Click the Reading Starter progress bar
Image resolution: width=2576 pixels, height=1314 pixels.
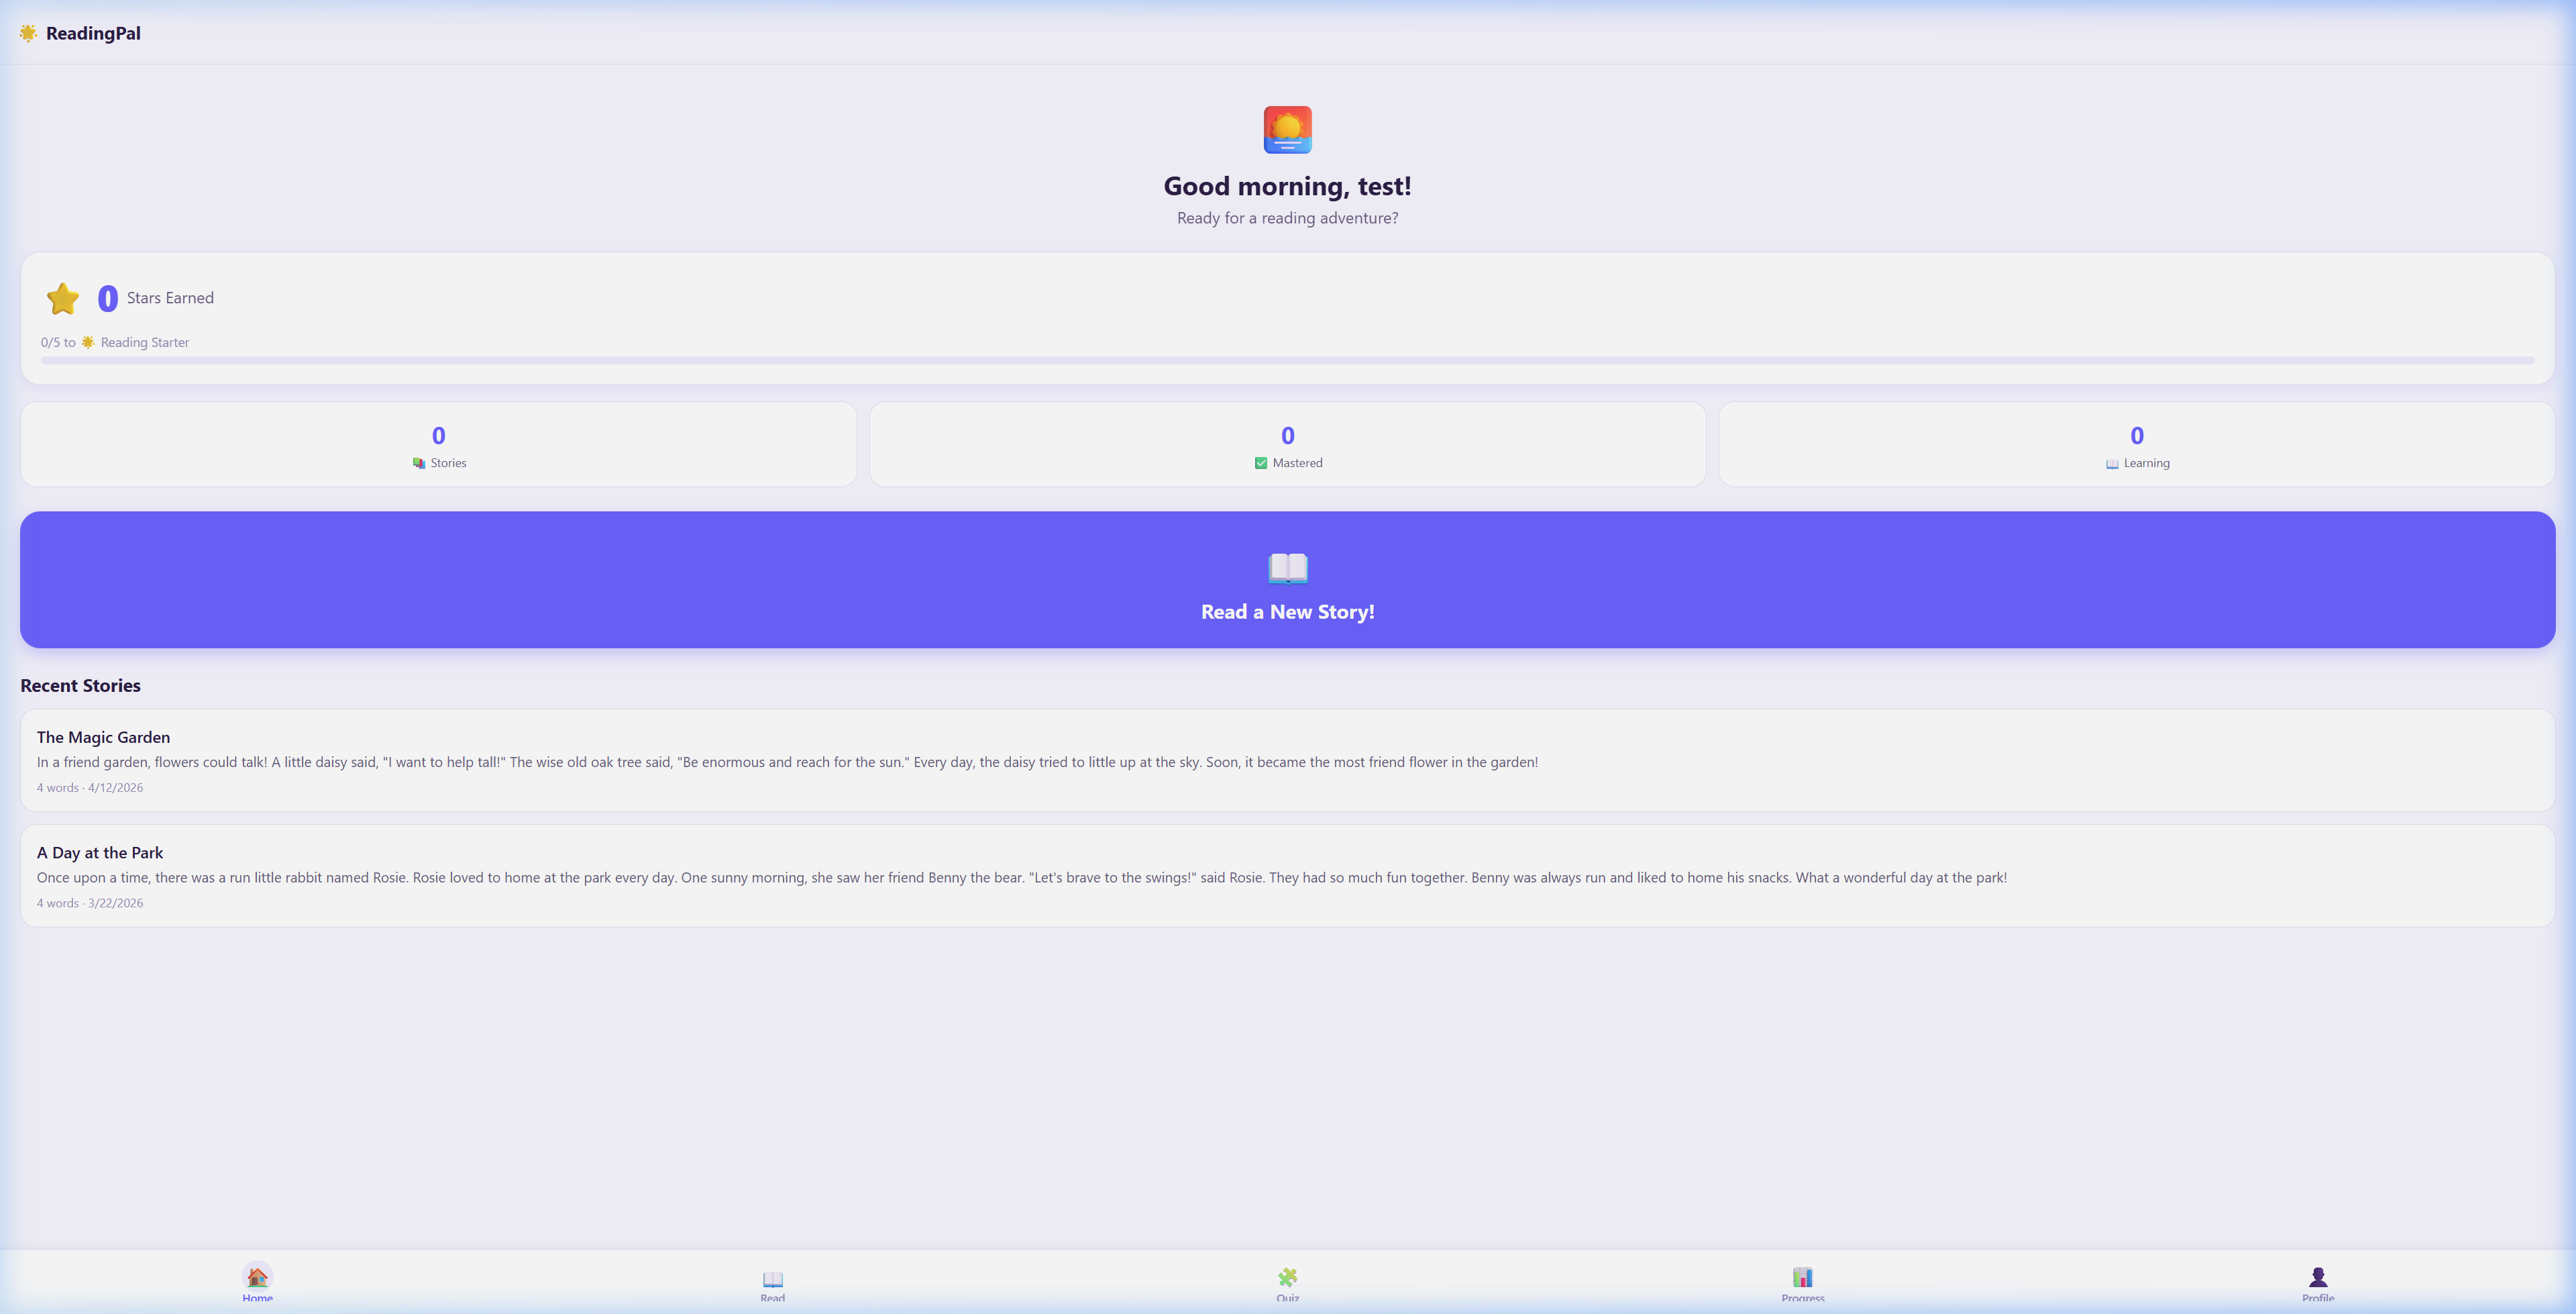click(1287, 361)
